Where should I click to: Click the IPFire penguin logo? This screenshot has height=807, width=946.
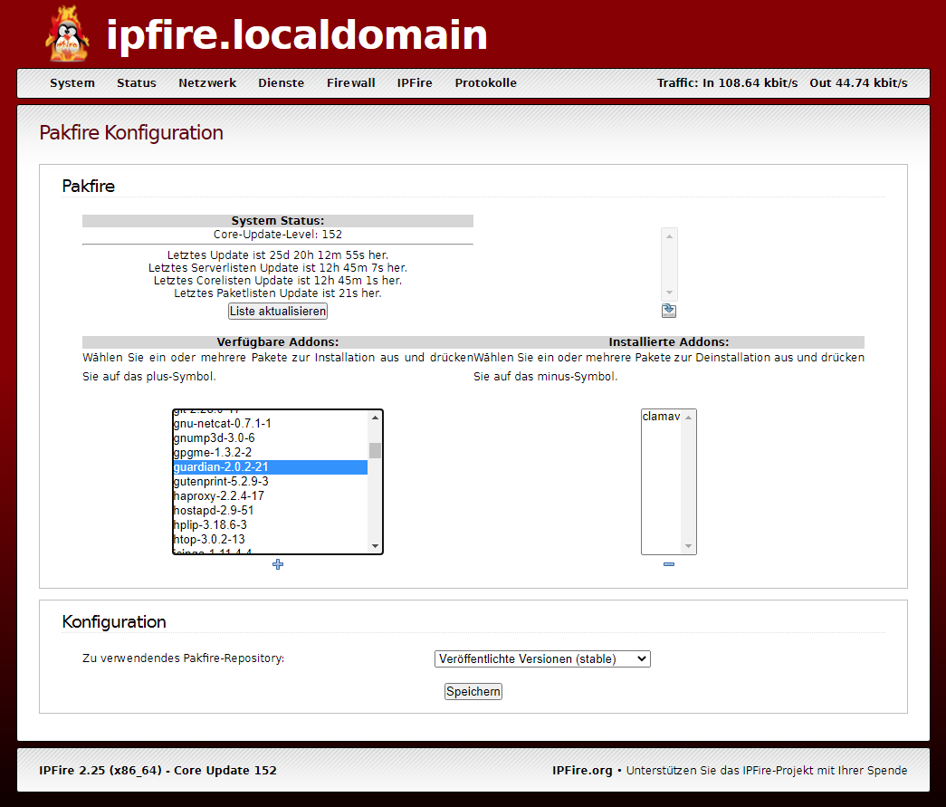(68, 34)
